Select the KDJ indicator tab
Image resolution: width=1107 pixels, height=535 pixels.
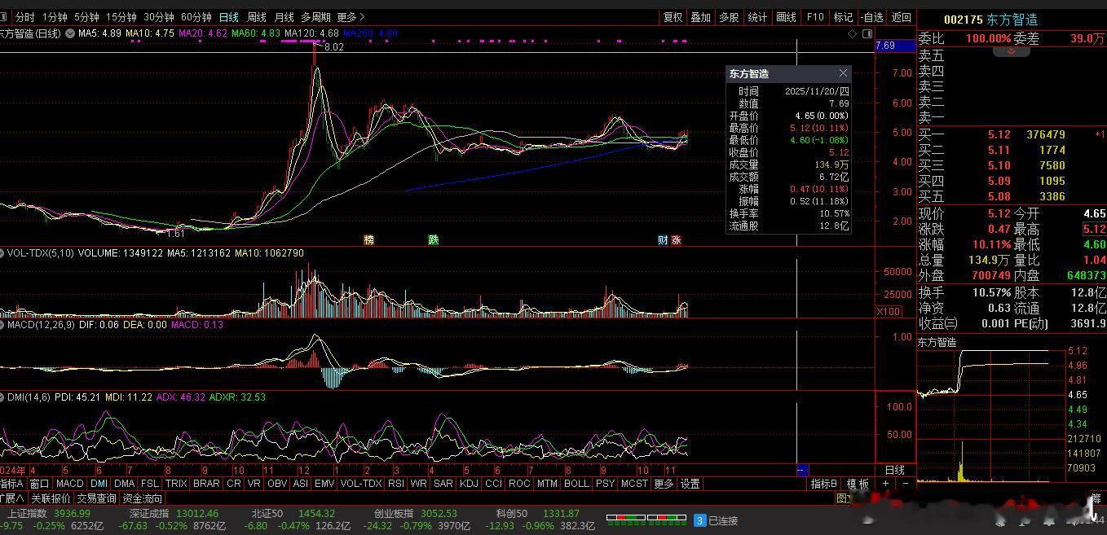tap(469, 483)
